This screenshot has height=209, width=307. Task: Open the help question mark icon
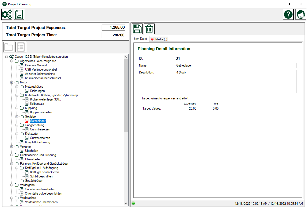tap(288, 14)
